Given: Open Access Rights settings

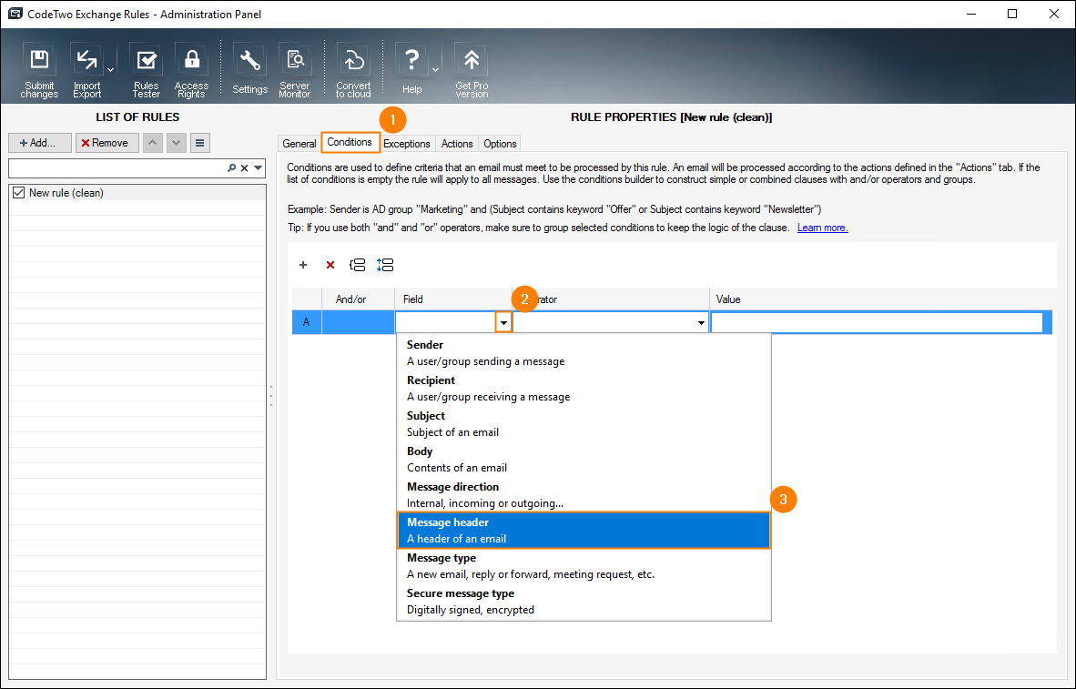Looking at the screenshot, I should click(x=191, y=71).
